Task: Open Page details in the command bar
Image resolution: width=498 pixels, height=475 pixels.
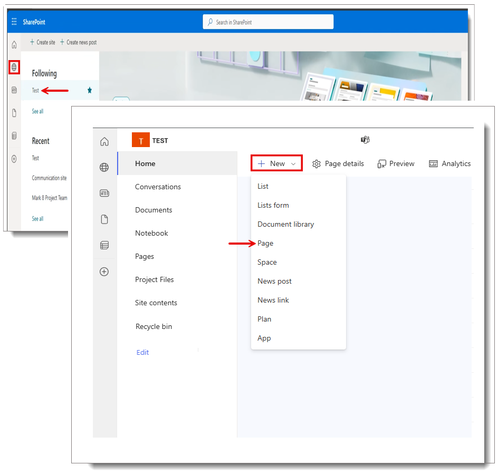Action: tap(338, 163)
